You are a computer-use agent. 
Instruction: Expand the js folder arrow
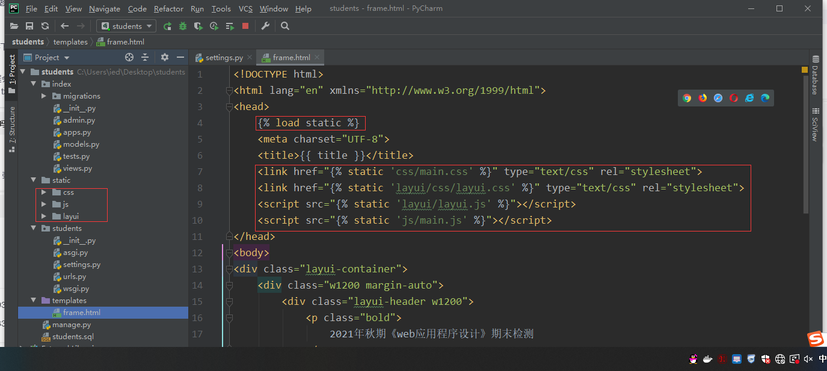[x=44, y=204]
